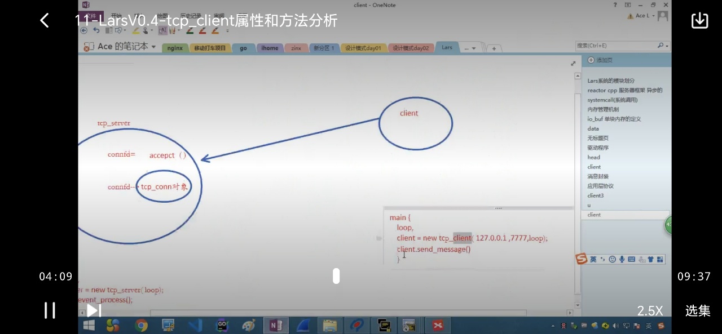Open the 消息封装 page
Viewport: 722px width, 334px height.
pyautogui.click(x=598, y=176)
